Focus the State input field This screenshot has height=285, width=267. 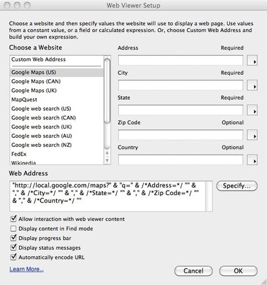(181, 110)
